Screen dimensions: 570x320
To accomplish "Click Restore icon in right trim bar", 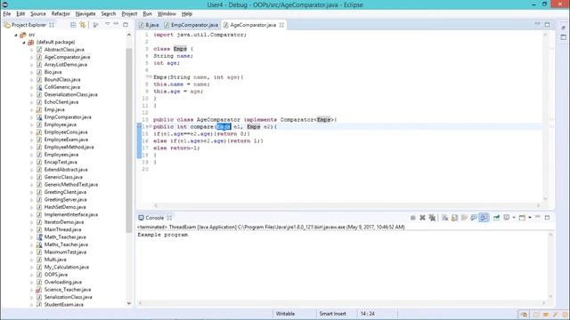I will [564, 28].
